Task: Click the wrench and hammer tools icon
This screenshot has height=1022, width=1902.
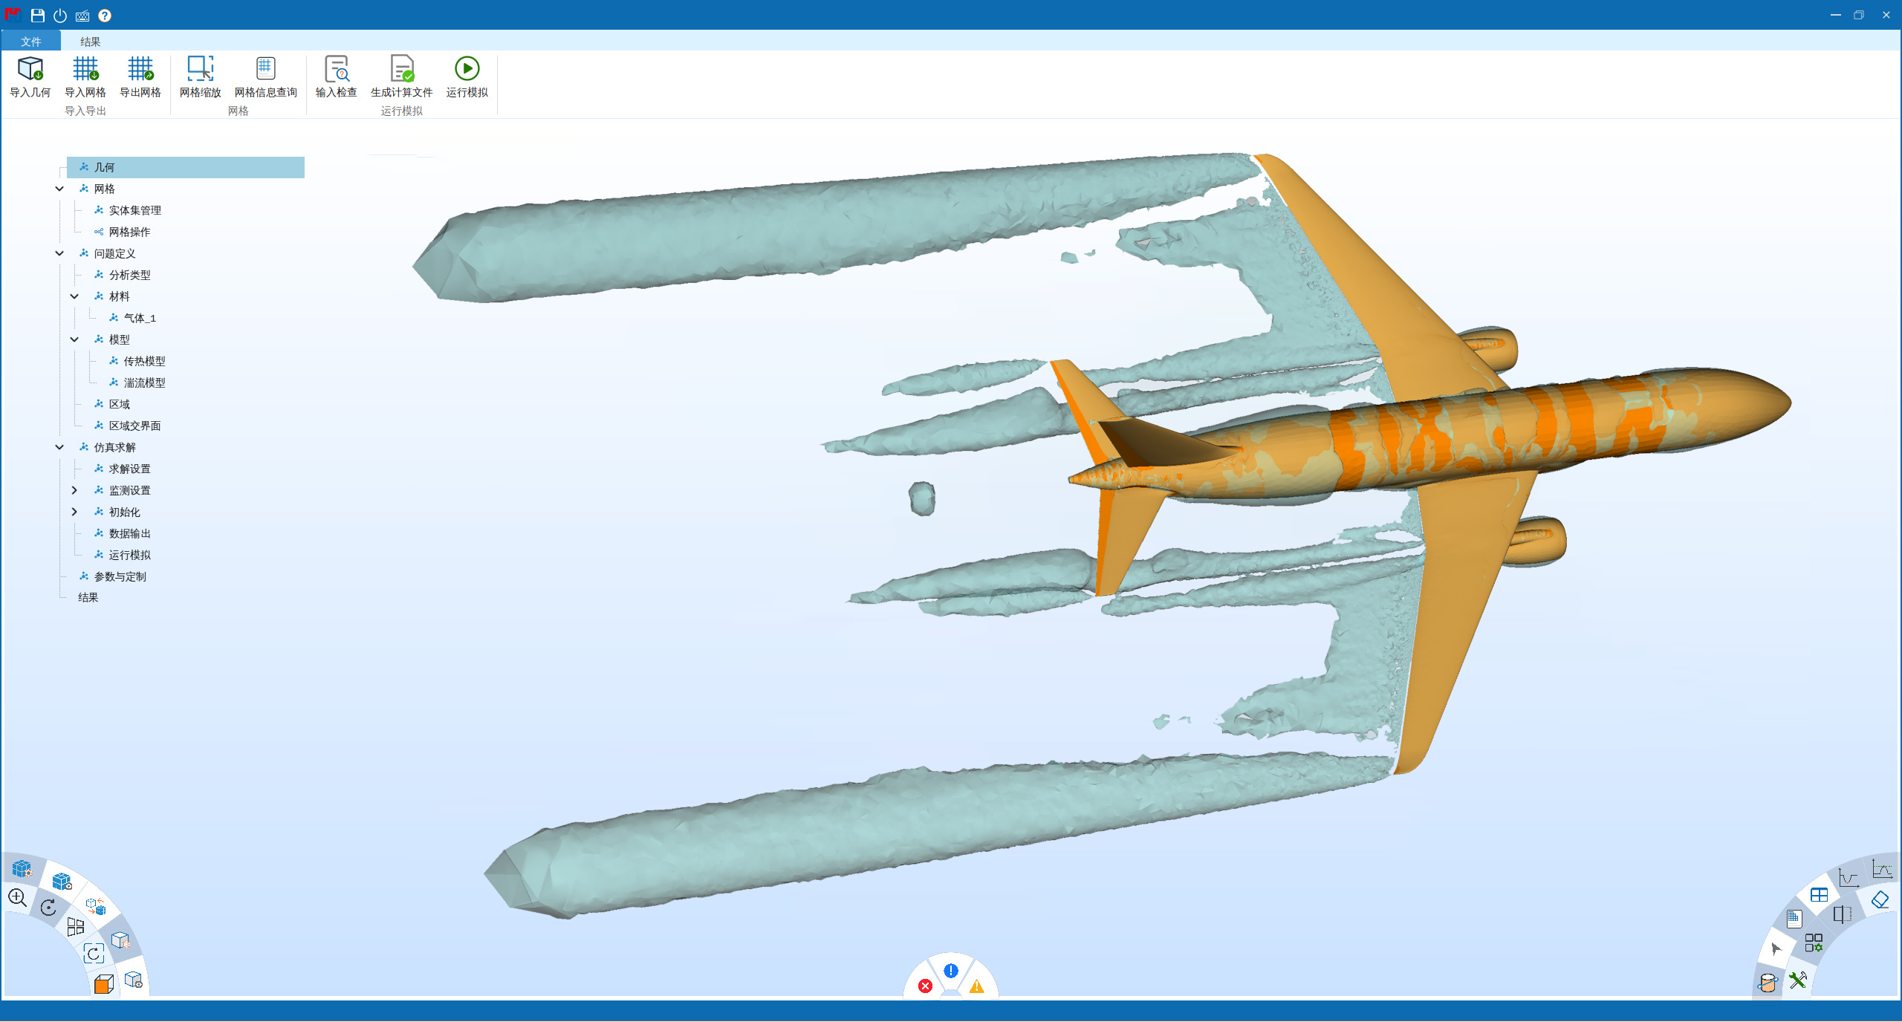Action: [1798, 980]
